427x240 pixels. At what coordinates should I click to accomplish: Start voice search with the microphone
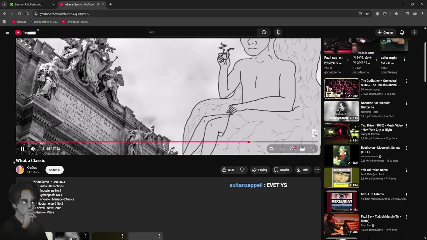[x=278, y=32]
